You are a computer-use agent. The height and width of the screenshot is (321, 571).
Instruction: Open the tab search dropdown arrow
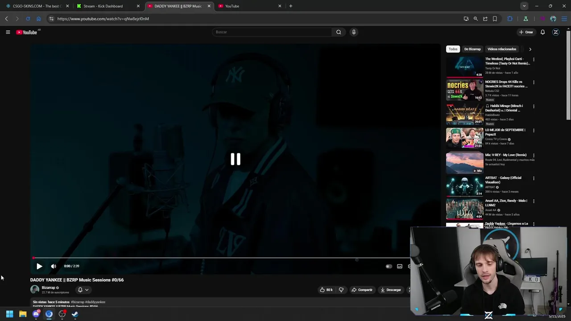pos(524,6)
